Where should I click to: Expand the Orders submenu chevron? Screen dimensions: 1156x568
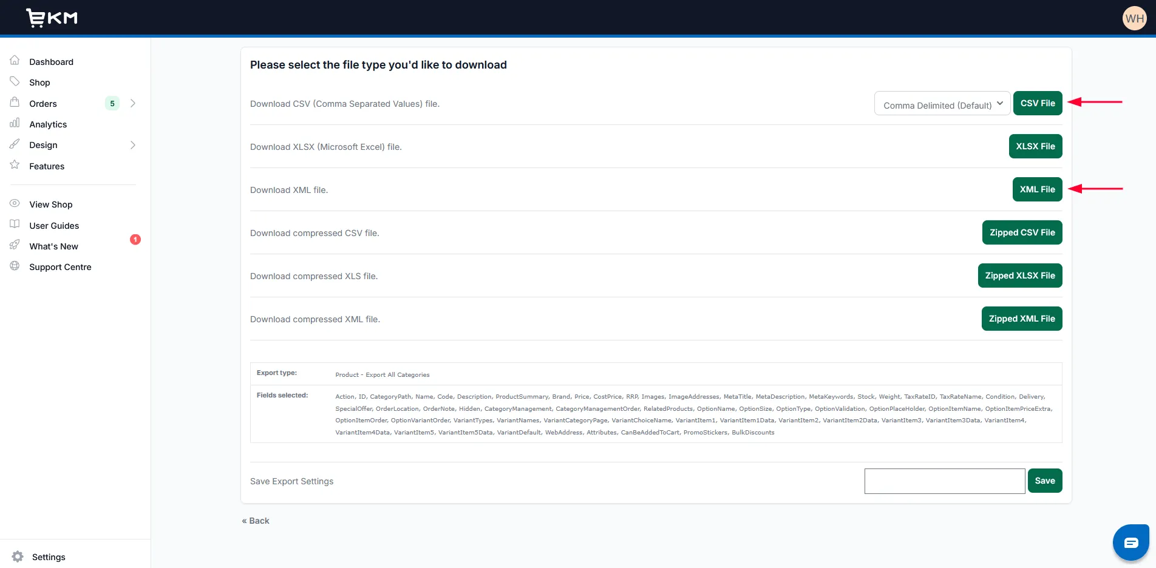coord(133,103)
